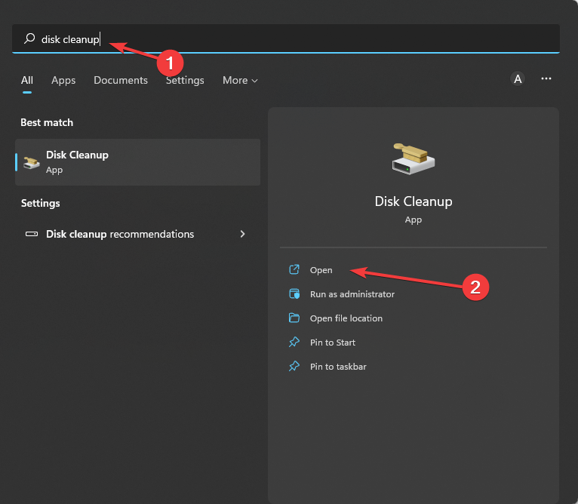Image resolution: width=578 pixels, height=504 pixels.
Task: Click the account avatar A
Action: [518, 78]
